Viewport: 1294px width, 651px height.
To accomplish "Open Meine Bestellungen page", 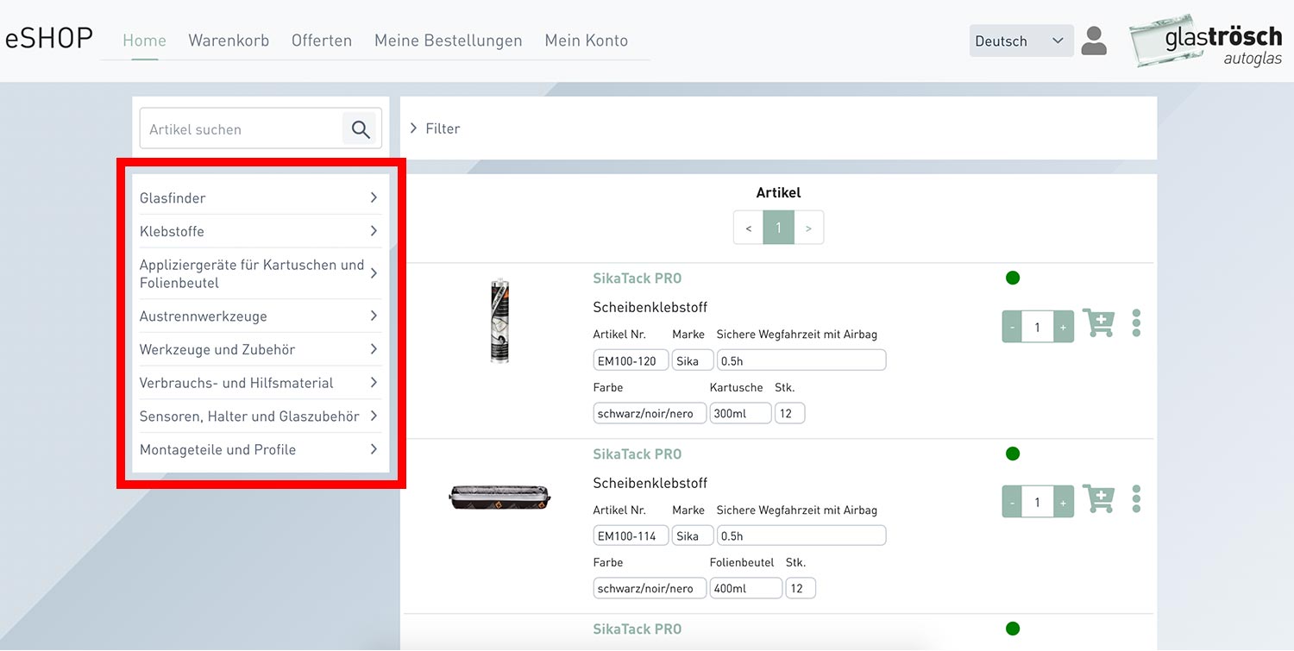I will click(x=449, y=41).
